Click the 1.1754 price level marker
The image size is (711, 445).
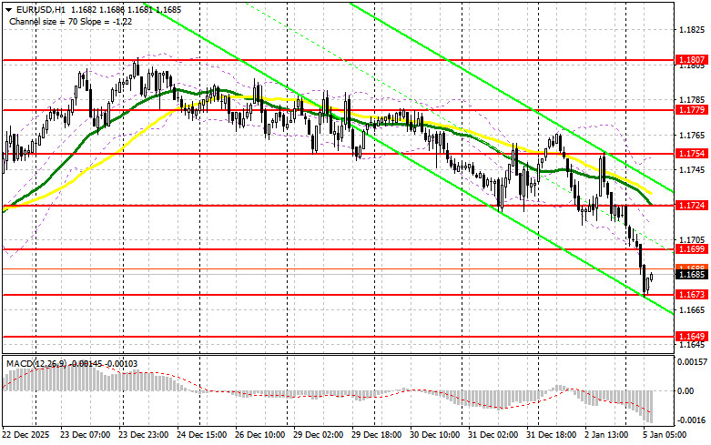[x=690, y=154]
